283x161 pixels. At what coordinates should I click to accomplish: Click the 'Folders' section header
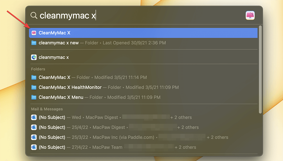pyautogui.click(x=38, y=69)
